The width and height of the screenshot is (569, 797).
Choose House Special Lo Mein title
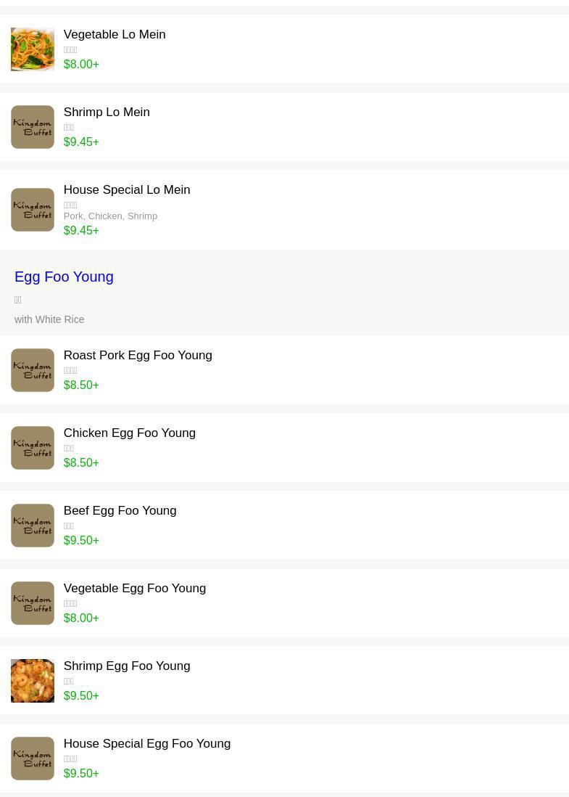click(x=127, y=189)
